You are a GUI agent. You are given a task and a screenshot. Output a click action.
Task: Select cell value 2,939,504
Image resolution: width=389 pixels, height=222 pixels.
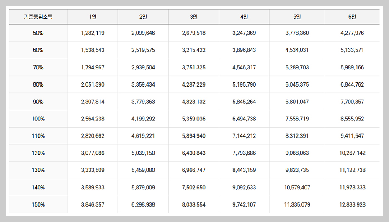pyautogui.click(x=143, y=67)
